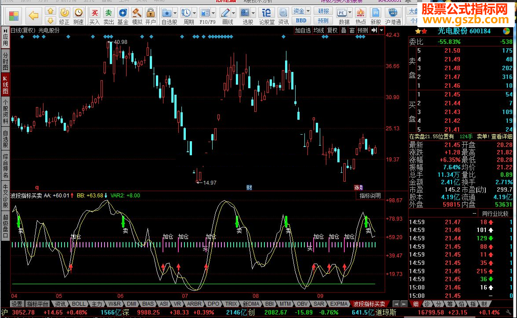Expand the 自选股 dropdown arrow

pos(175,13)
